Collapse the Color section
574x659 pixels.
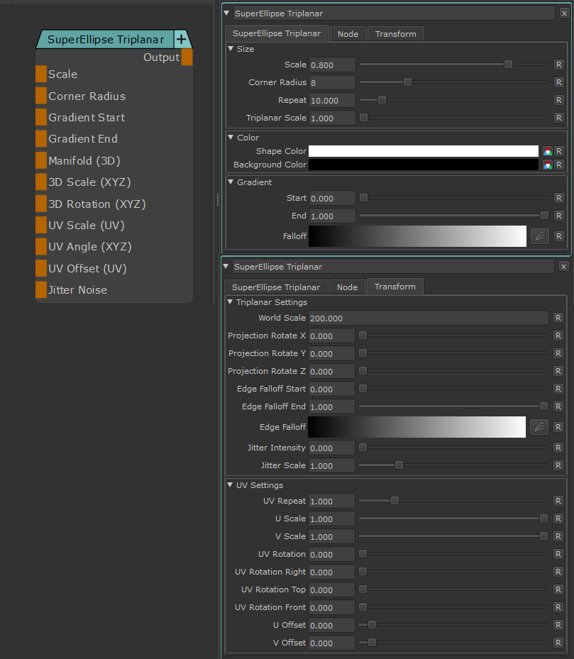tap(231, 138)
